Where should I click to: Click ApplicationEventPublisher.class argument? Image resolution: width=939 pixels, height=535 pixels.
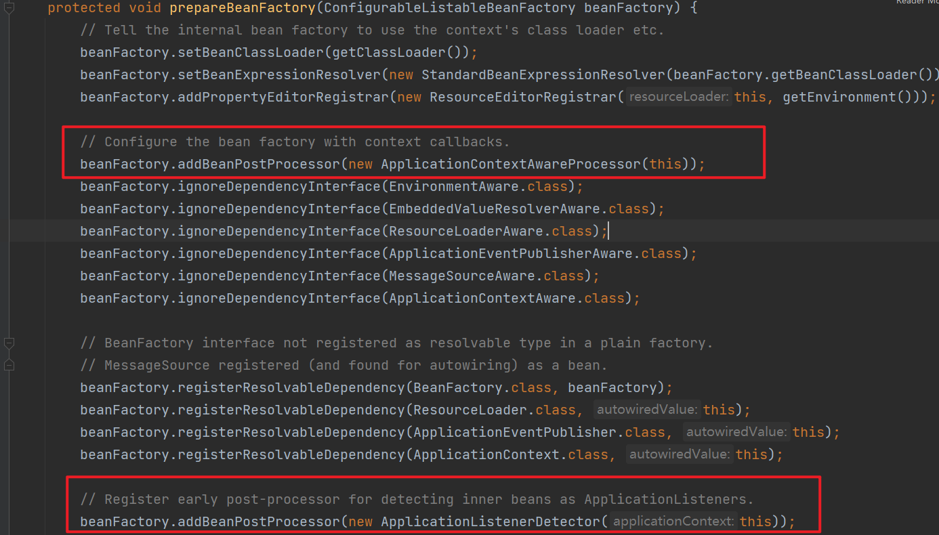click(539, 432)
